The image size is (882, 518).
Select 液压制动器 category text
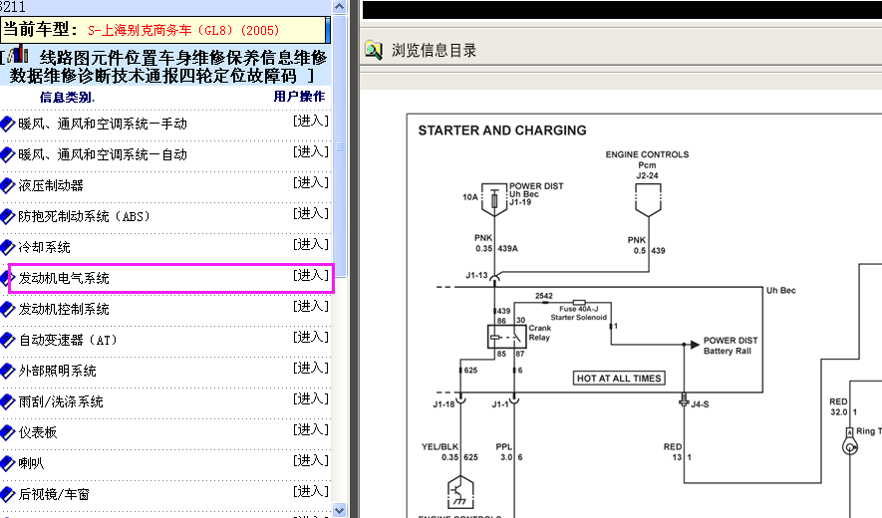(51, 185)
